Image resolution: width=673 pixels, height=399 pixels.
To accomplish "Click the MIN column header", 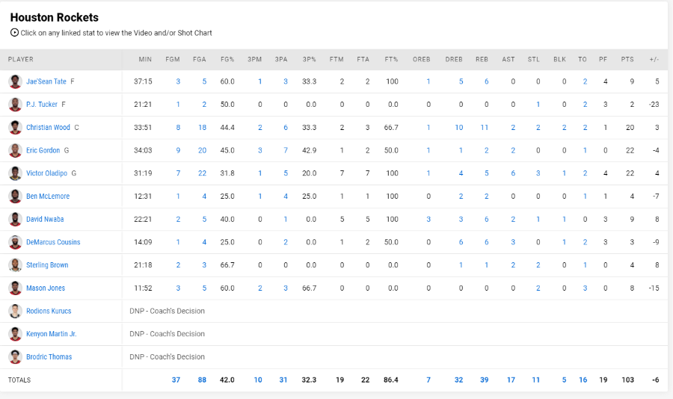I will (145, 59).
